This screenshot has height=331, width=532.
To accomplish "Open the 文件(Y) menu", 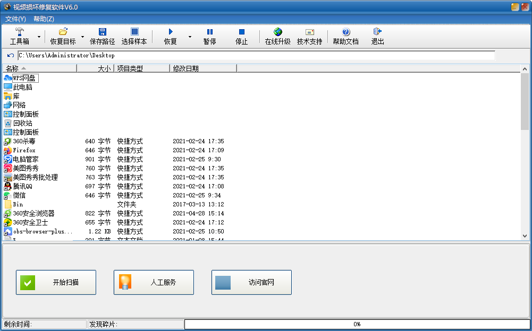I will [x=15, y=19].
